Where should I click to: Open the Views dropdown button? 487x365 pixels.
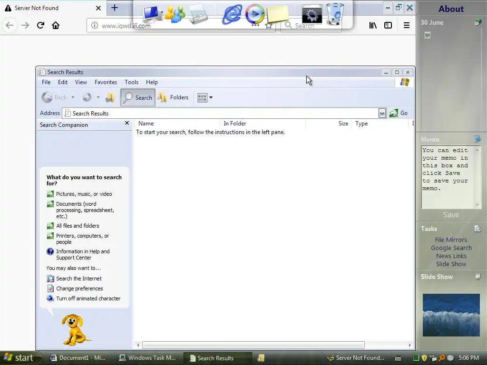tap(205, 97)
